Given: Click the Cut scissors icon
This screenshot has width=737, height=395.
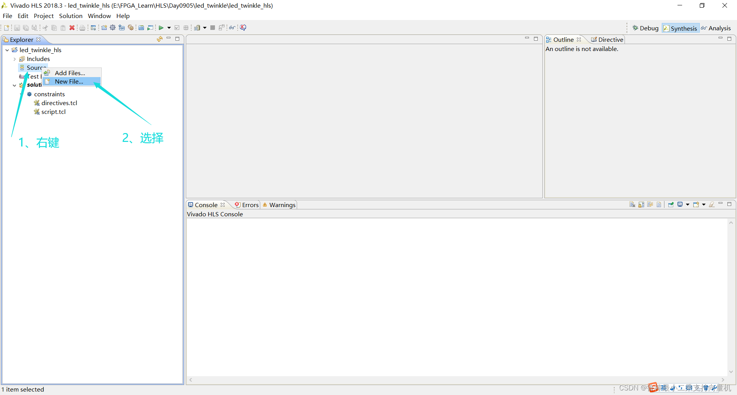Looking at the screenshot, I should tap(45, 28).
